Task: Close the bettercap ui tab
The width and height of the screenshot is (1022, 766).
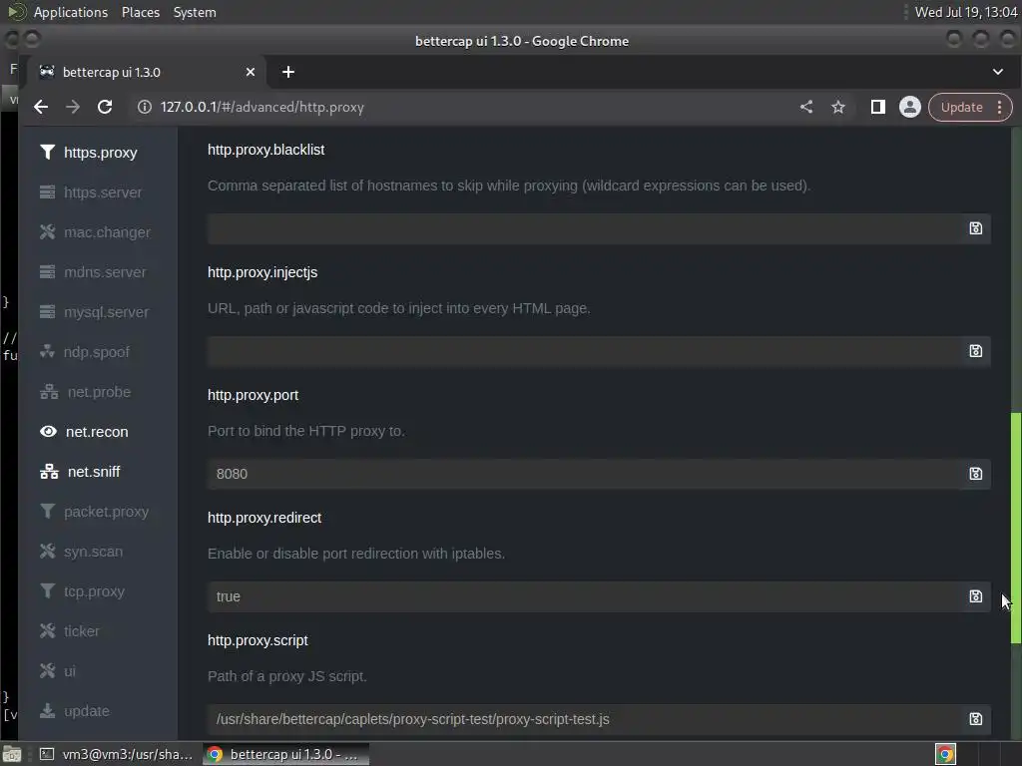Action: tap(251, 72)
